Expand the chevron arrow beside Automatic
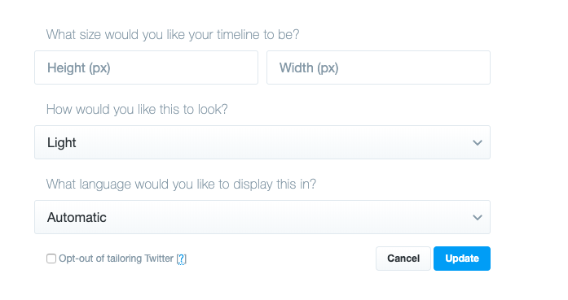The image size is (568, 300). click(x=478, y=218)
